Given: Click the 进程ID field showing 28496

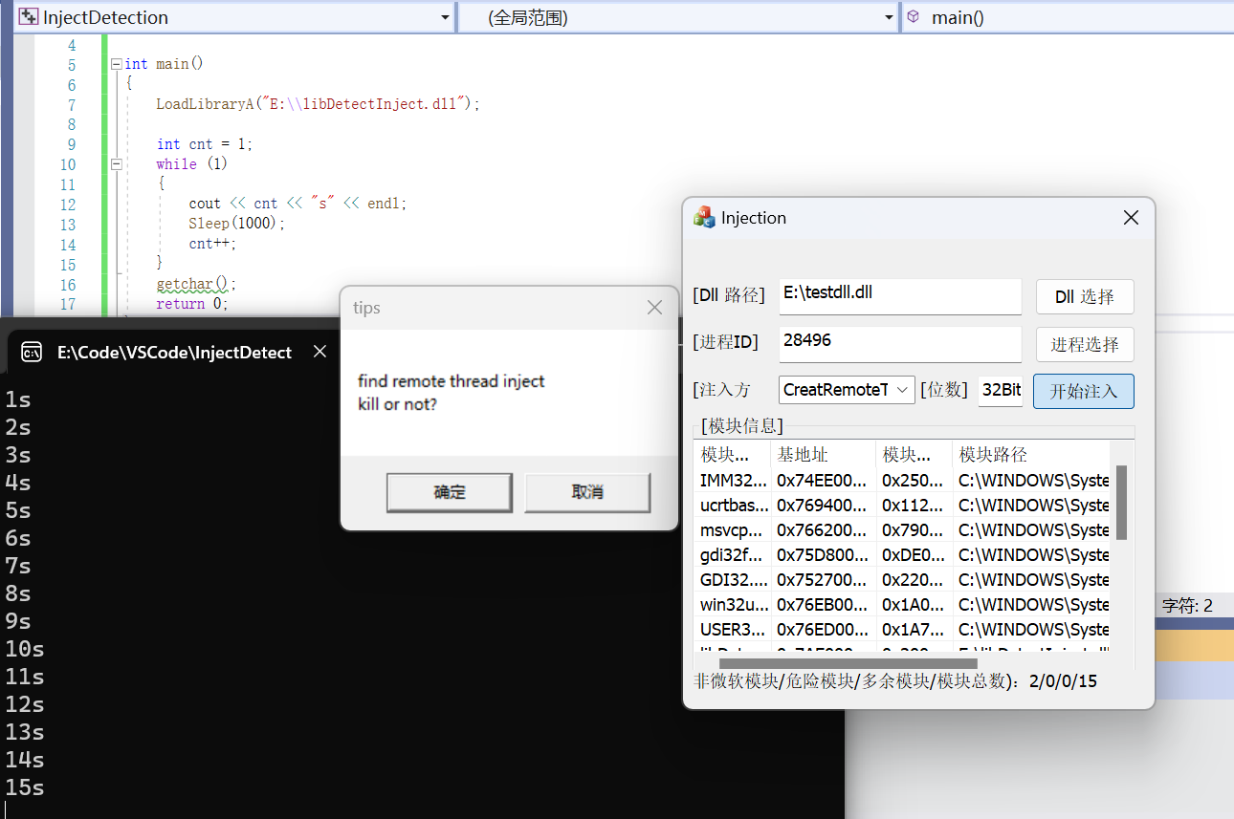Looking at the screenshot, I should tap(900, 343).
